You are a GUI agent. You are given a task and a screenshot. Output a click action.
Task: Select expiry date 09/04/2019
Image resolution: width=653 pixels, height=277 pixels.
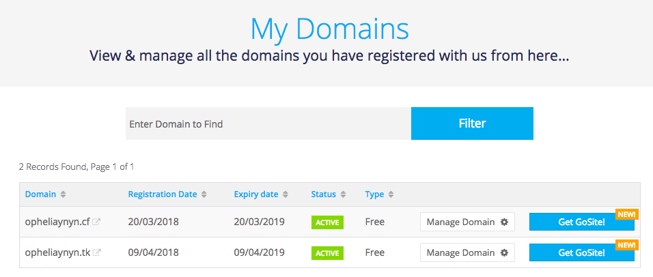[259, 252]
